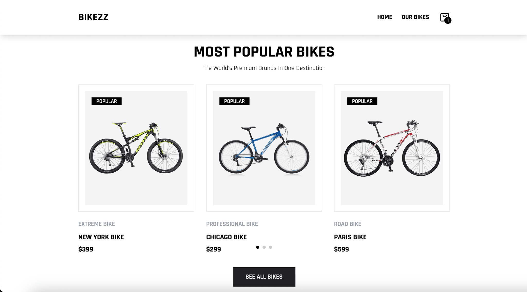Viewport: 527px width, 292px height.
Task: Click the POPULAR badge on Chicago bike
Action: (x=234, y=101)
